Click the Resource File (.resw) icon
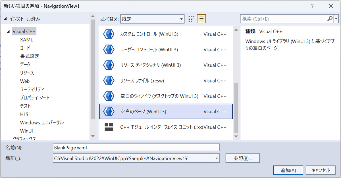341x178 pixels. 108,81
